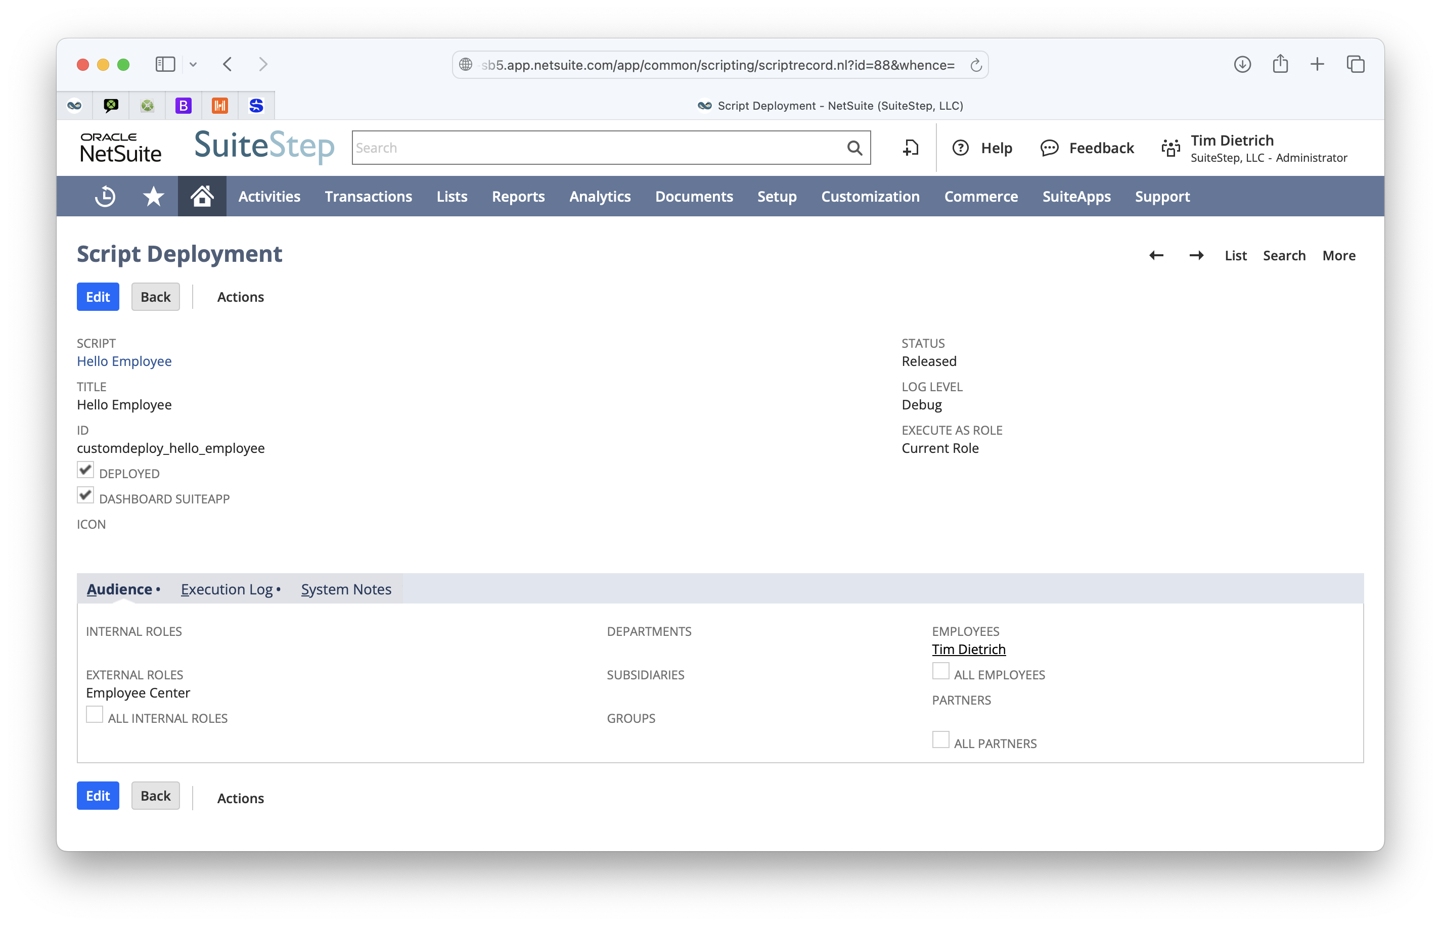The width and height of the screenshot is (1441, 926).
Task: Check the All Internal Roles box
Action: (95, 714)
